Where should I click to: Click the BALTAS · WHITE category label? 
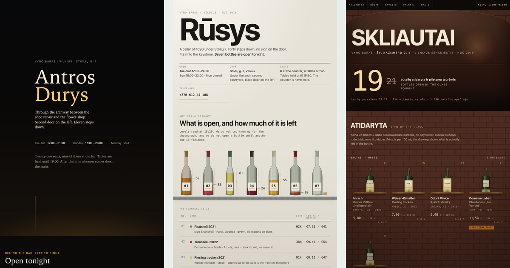tap(364, 158)
